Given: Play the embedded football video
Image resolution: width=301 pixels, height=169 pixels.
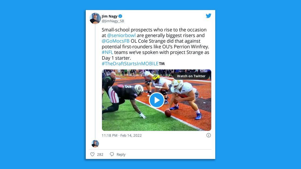Looking at the screenshot, I should point(156,100).
